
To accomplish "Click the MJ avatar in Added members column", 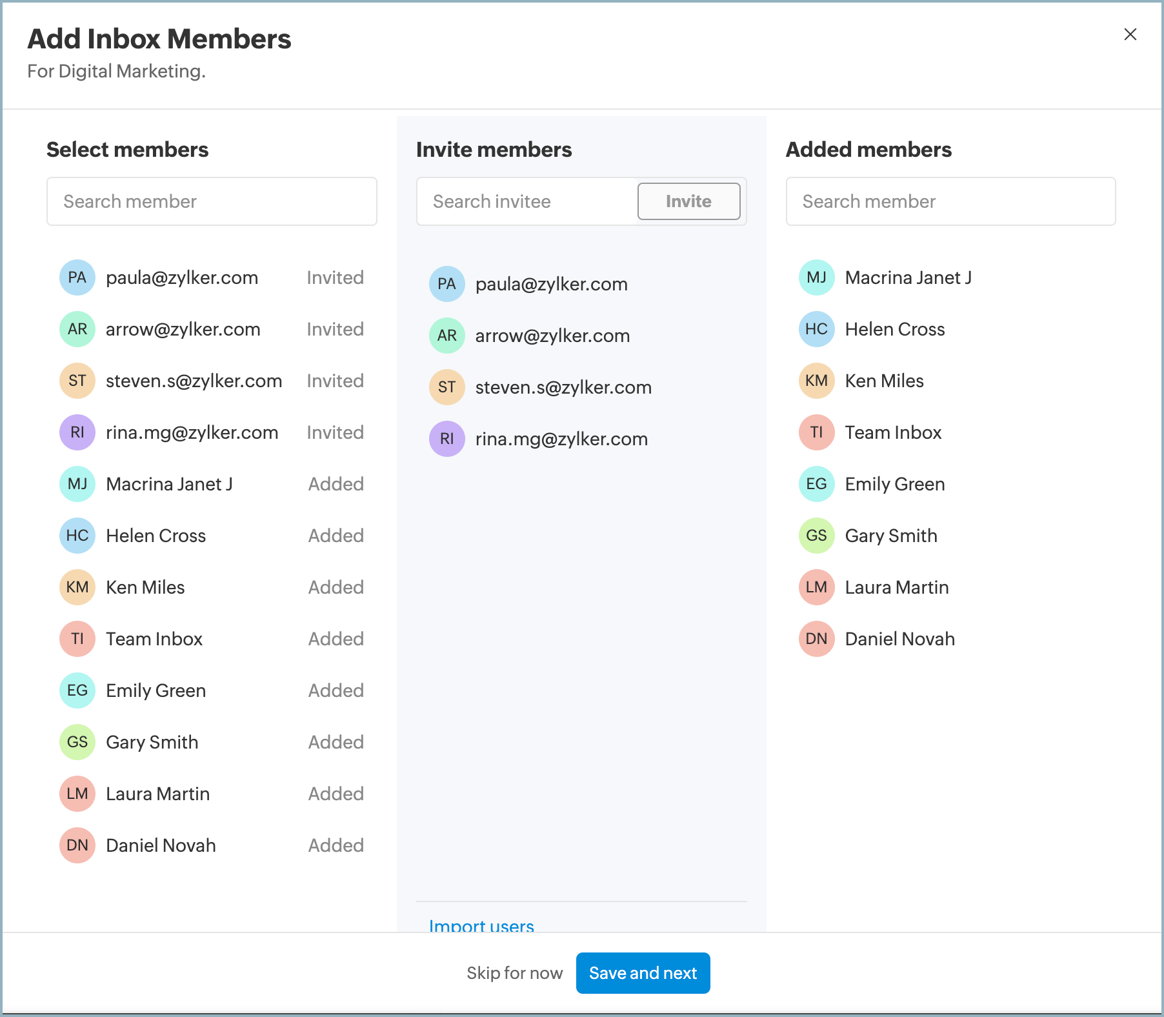I will coord(816,277).
